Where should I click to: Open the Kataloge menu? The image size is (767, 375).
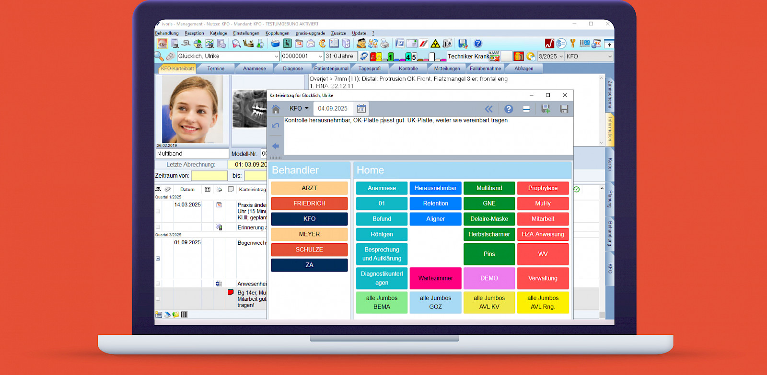click(219, 33)
